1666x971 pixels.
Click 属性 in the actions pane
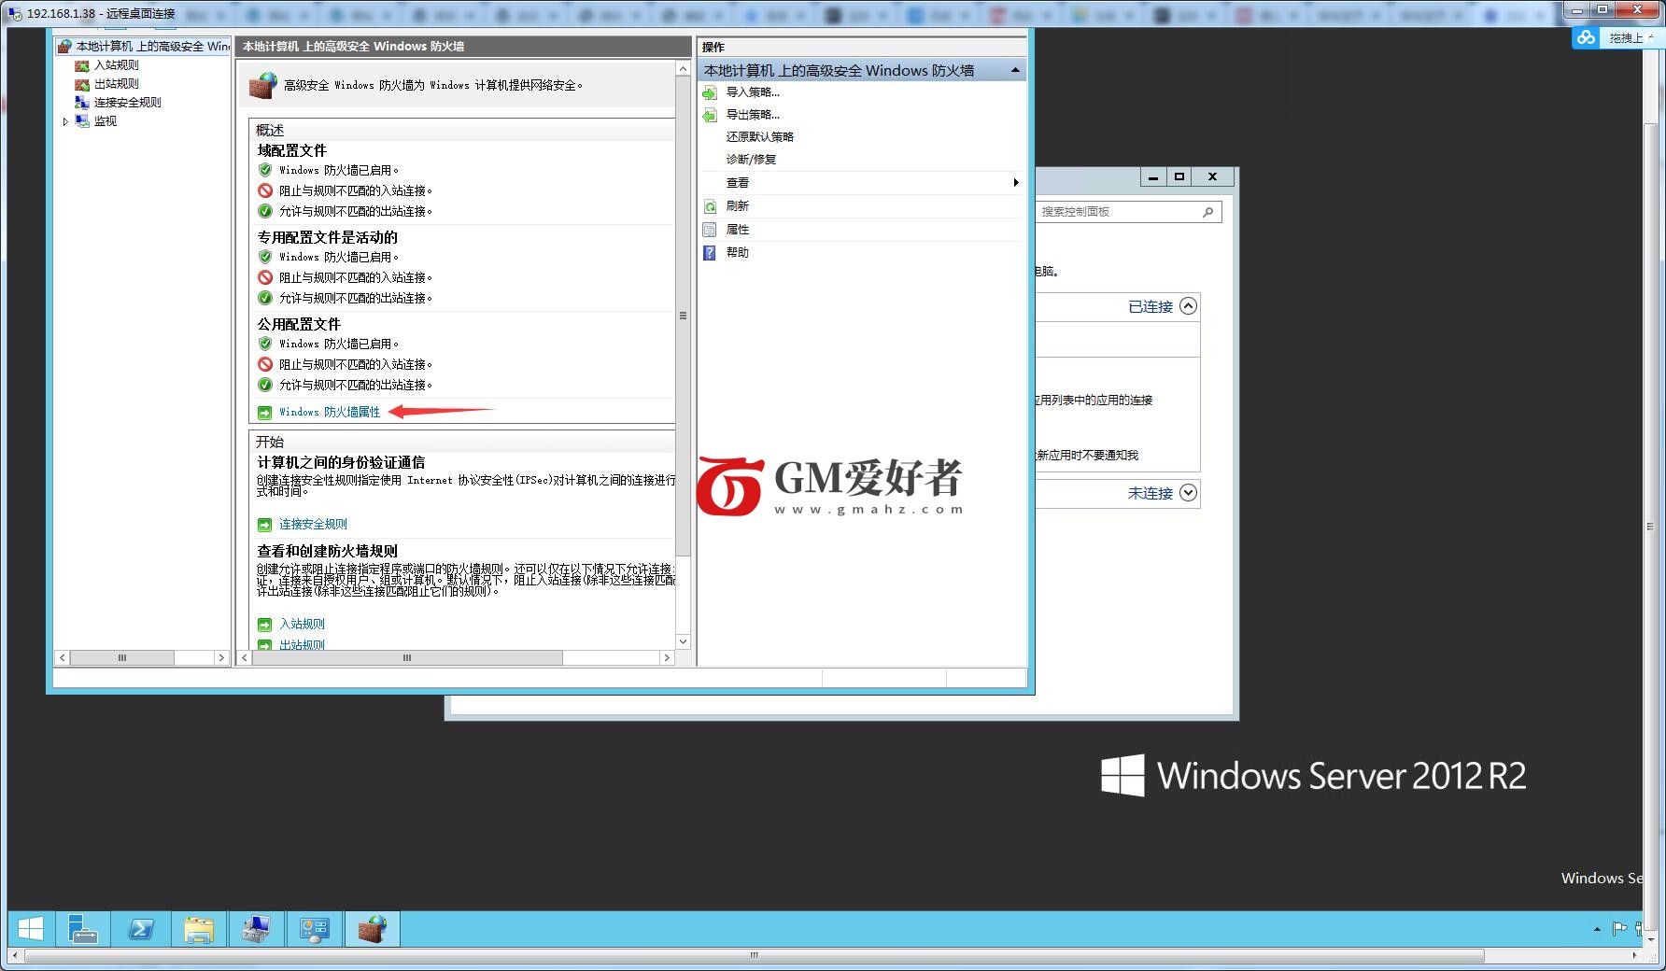737,230
